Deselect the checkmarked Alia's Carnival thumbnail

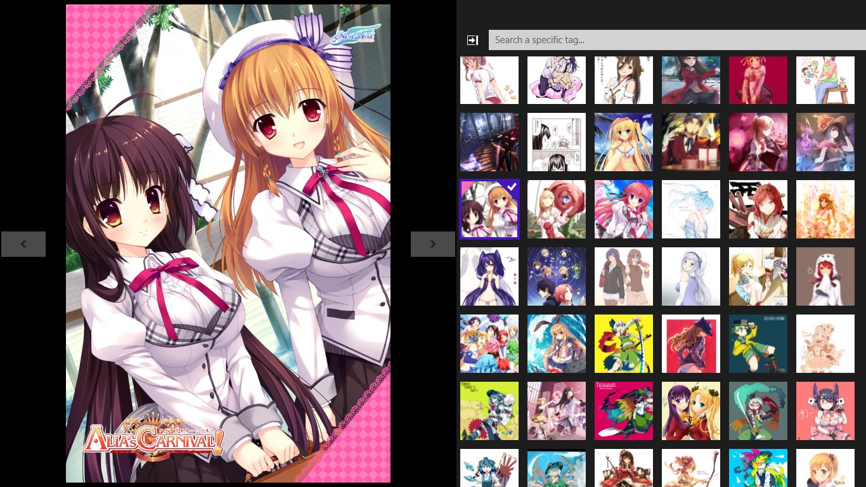(489, 209)
